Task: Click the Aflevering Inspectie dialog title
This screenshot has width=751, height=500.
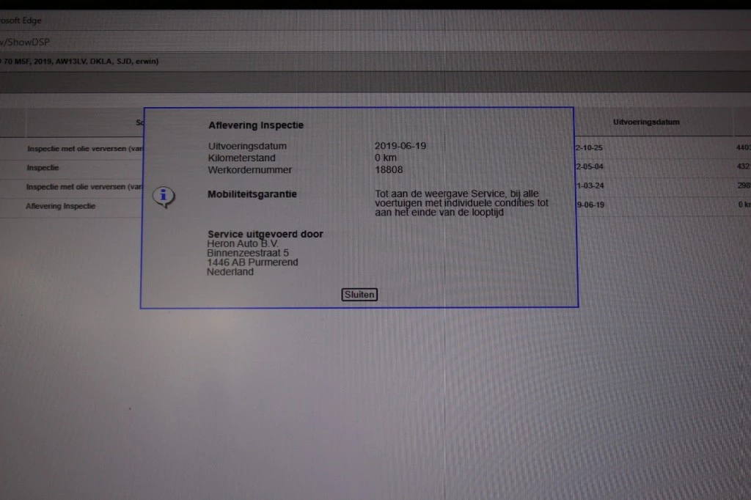Action: pos(256,125)
